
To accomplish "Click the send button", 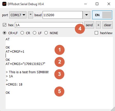I will [x=89, y=25].
